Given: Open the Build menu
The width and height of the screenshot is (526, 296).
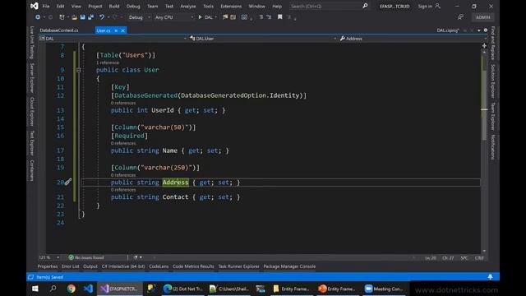Looking at the screenshot, I should [114, 6].
